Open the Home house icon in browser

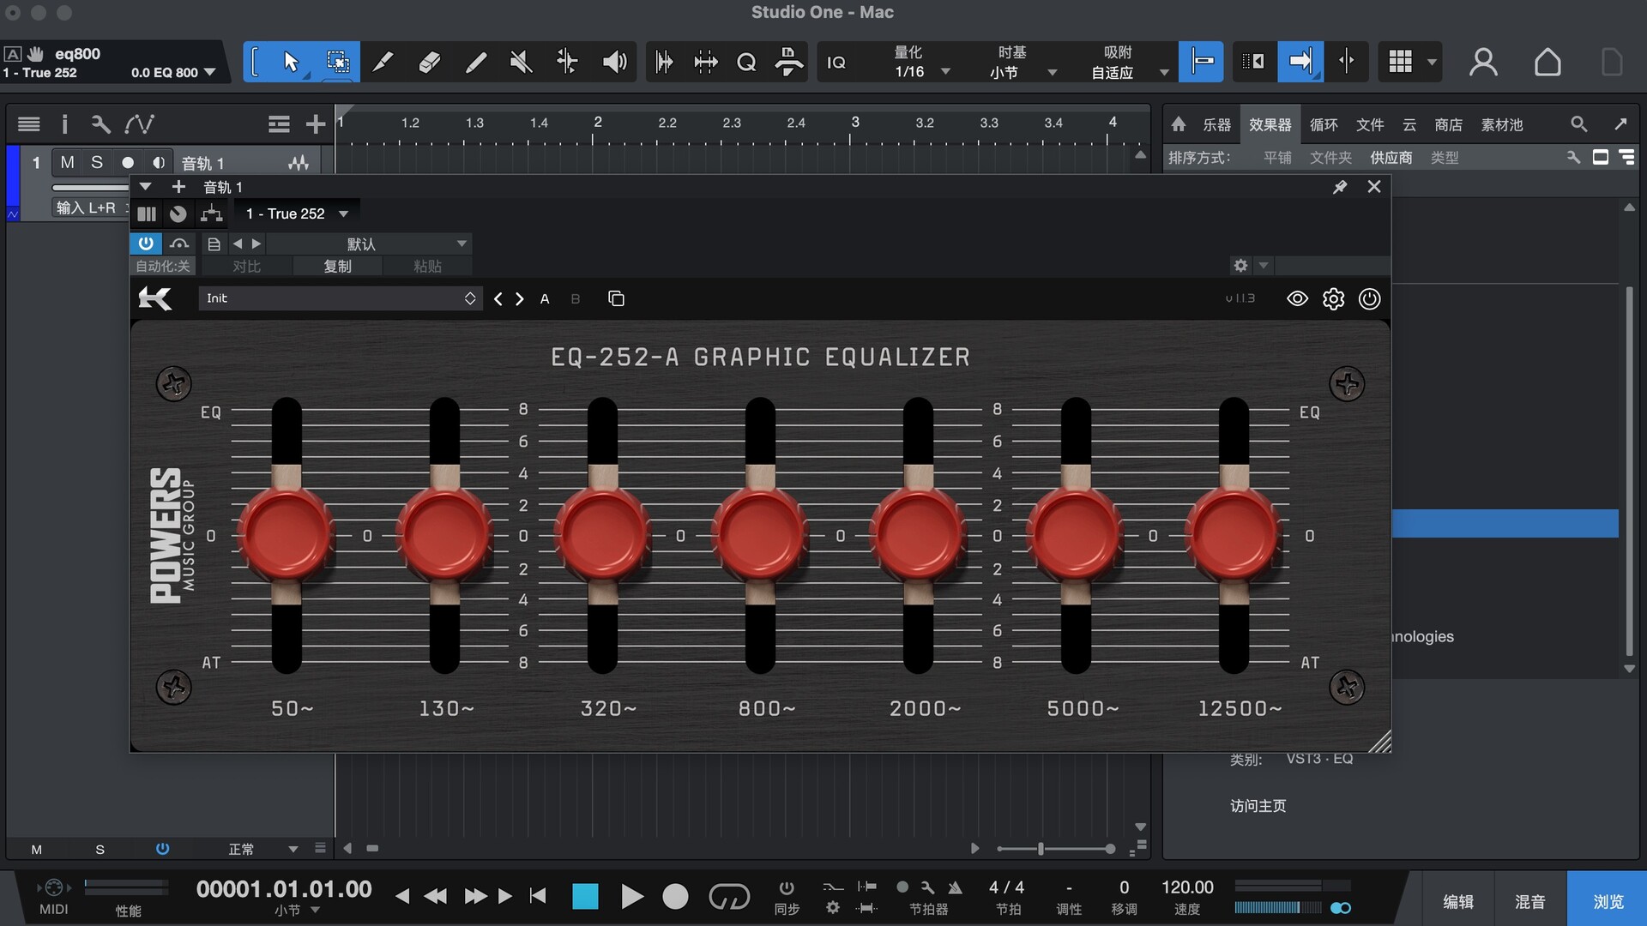1179,124
